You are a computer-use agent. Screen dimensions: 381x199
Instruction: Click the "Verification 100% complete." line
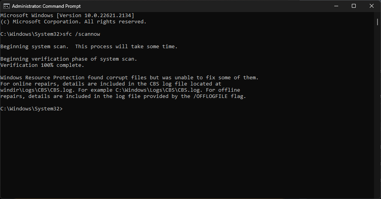[x=42, y=65]
